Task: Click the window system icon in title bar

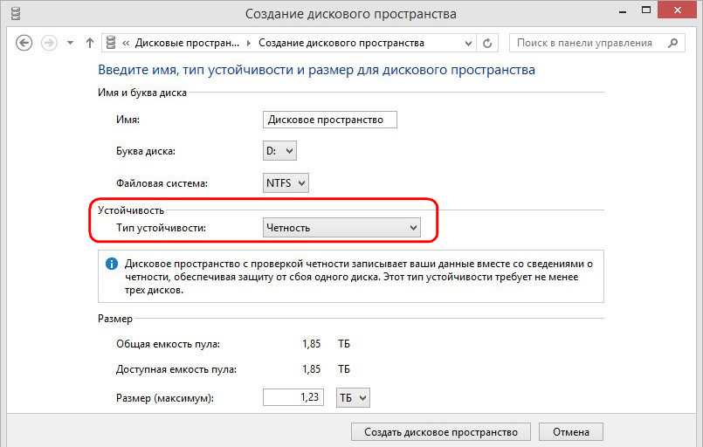Action: point(13,14)
